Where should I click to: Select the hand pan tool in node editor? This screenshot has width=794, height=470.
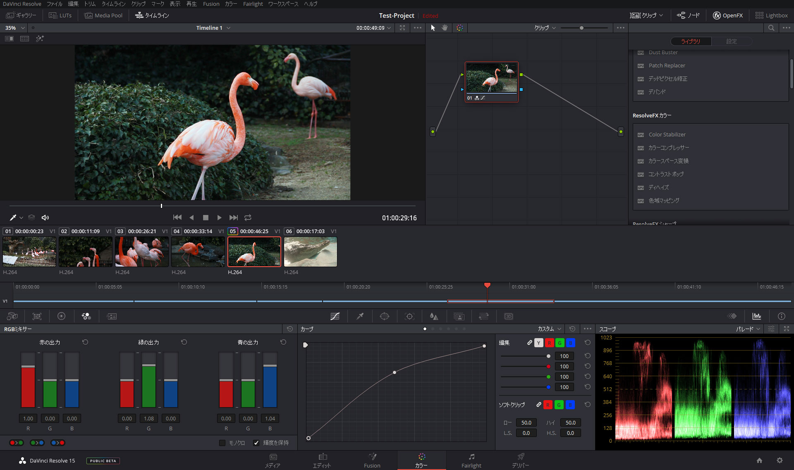[445, 28]
